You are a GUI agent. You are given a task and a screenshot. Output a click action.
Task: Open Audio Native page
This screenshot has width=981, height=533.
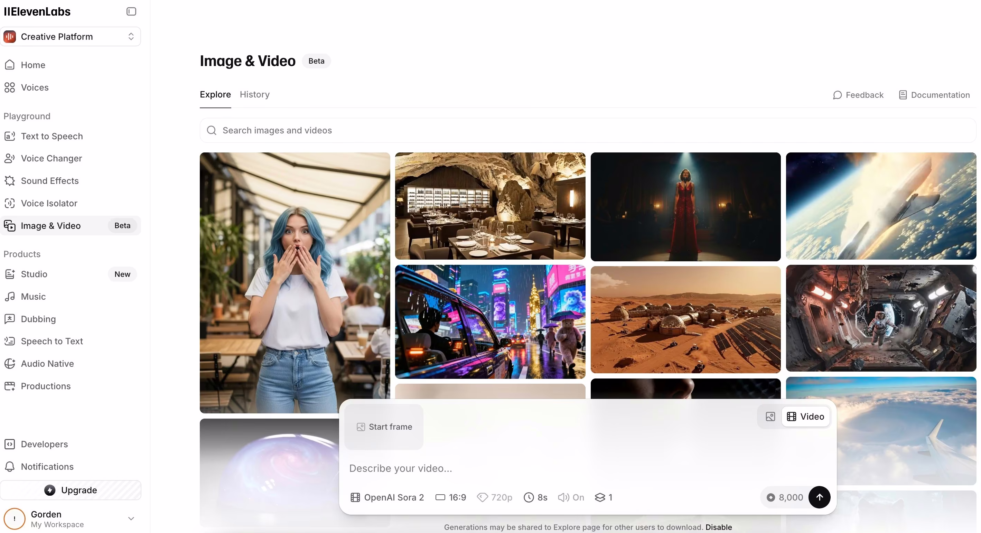pos(47,364)
